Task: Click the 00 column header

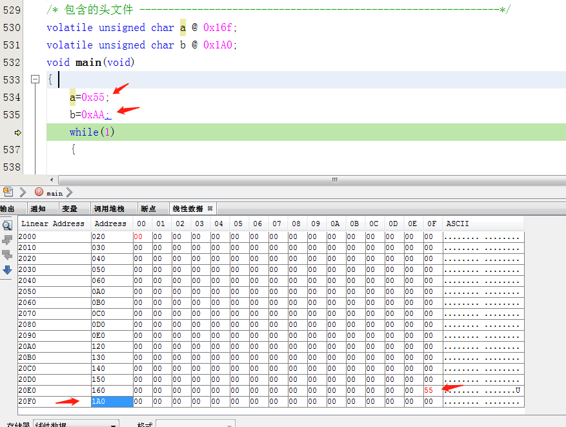Action: [141, 224]
